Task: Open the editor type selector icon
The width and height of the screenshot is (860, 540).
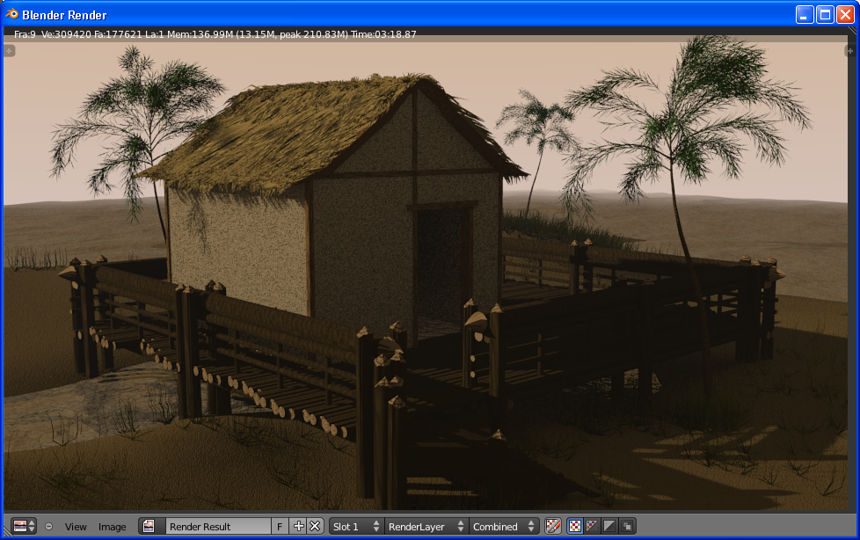Action: click(24, 526)
